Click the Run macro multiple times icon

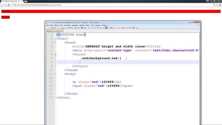(131, 28)
